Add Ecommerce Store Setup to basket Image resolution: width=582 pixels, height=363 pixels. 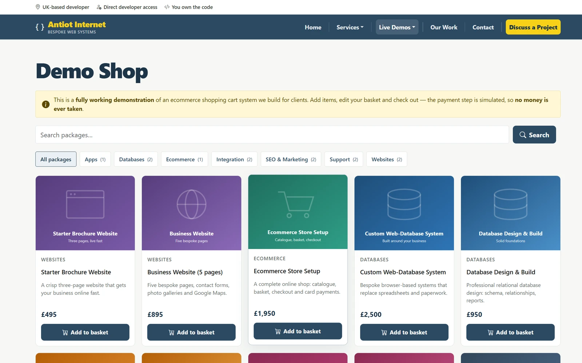(x=298, y=331)
